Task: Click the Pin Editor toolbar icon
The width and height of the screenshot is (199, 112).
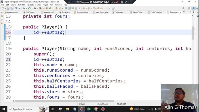Action: 113,8
